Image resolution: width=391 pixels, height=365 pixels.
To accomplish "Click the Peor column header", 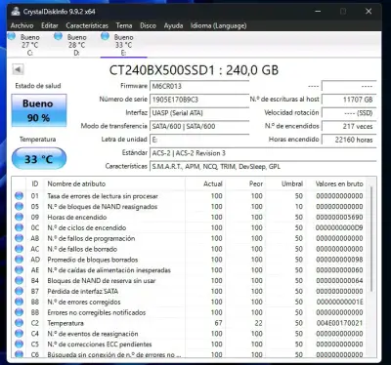I will pyautogui.click(x=245, y=183).
